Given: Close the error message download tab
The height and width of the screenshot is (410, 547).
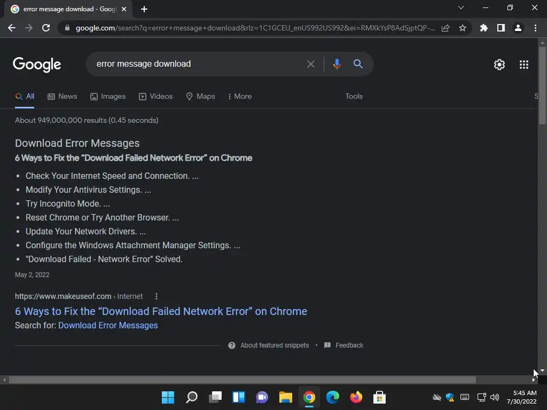Looking at the screenshot, I should click(x=124, y=9).
